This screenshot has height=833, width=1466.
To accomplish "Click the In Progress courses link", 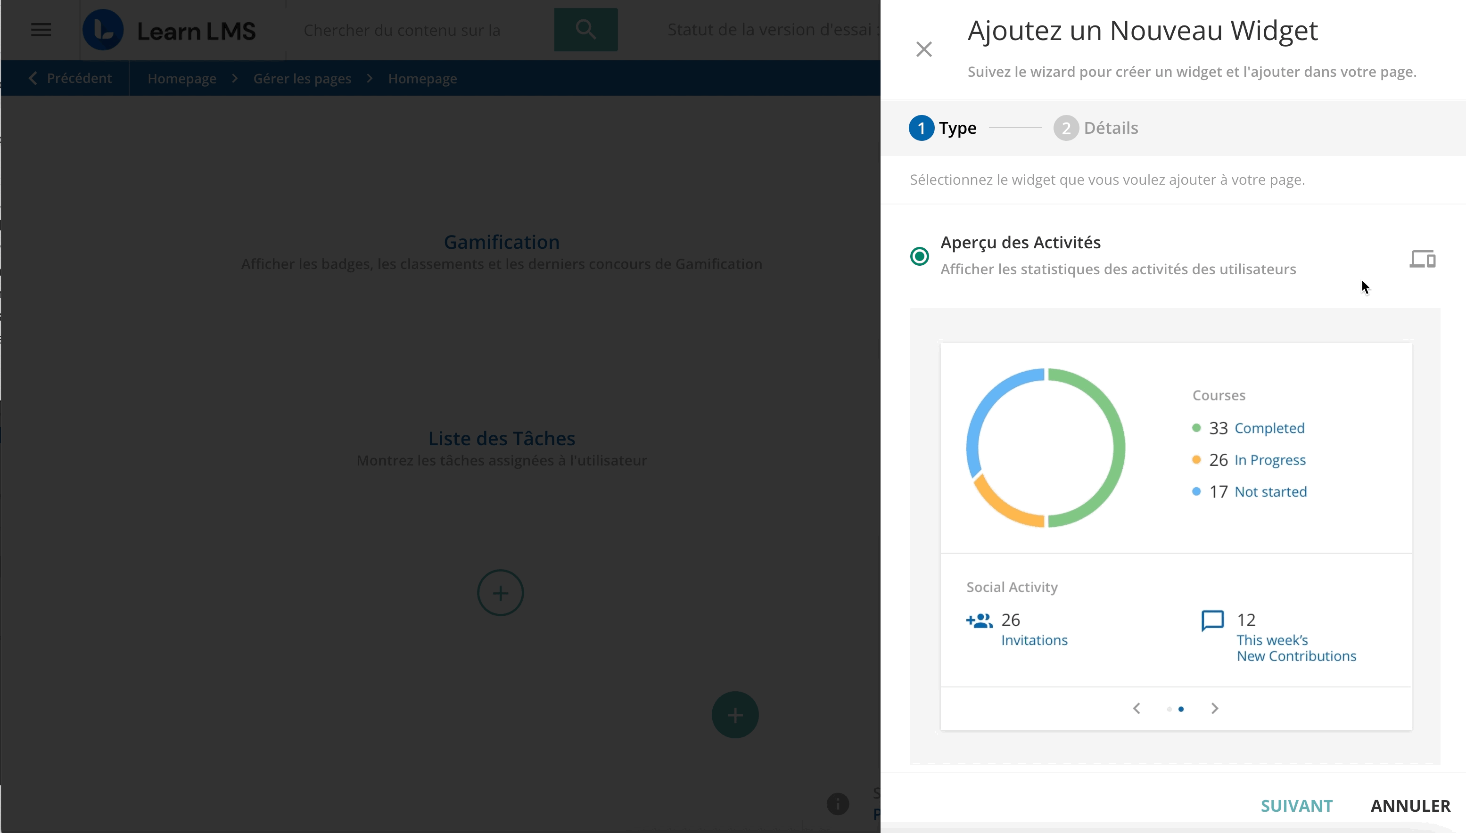I will coord(1270,460).
